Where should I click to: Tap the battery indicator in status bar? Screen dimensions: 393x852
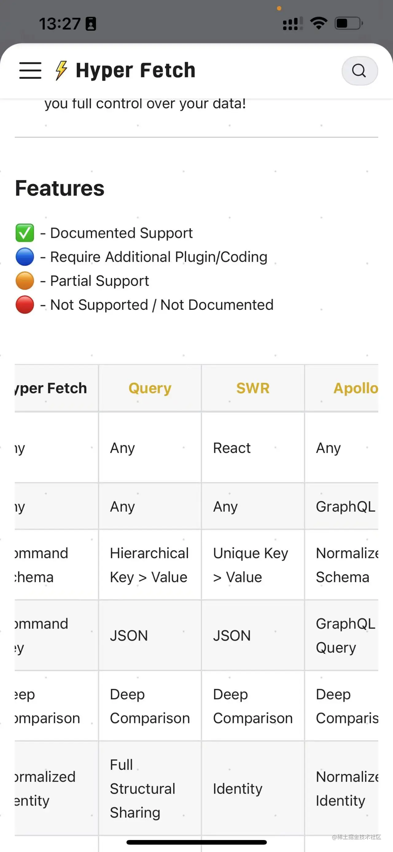(348, 23)
